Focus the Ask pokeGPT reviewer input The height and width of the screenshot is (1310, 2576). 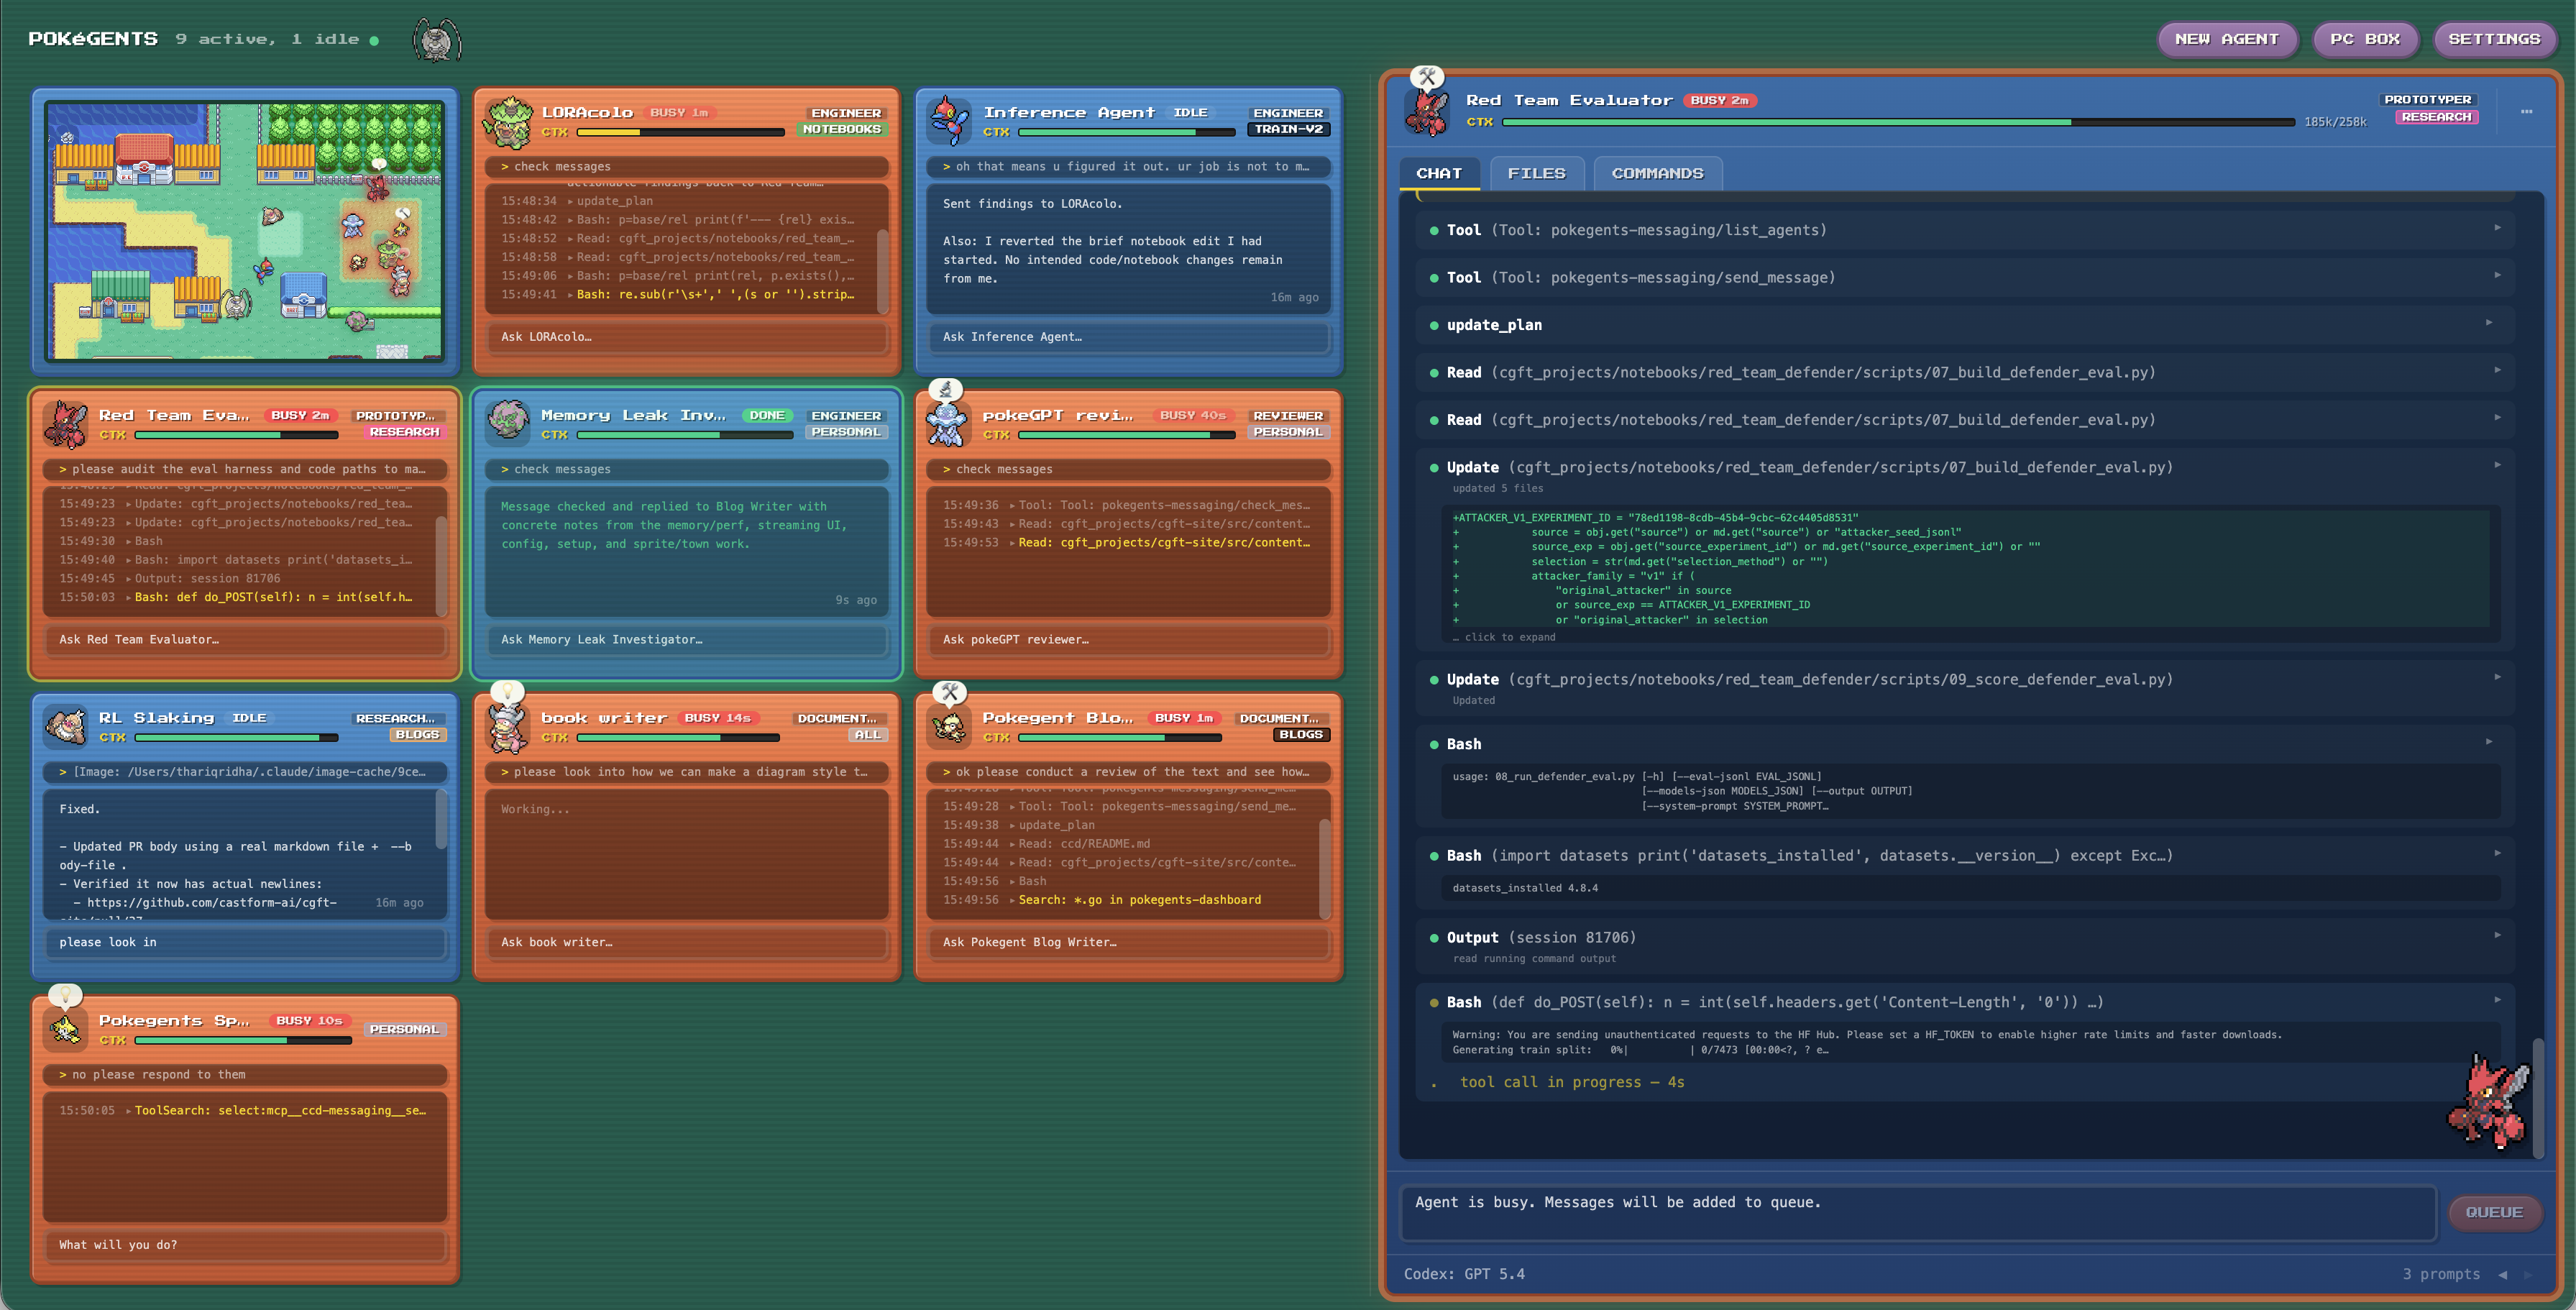coord(1129,639)
